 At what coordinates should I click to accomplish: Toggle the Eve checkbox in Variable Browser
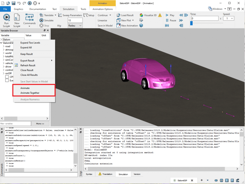coord(7,80)
